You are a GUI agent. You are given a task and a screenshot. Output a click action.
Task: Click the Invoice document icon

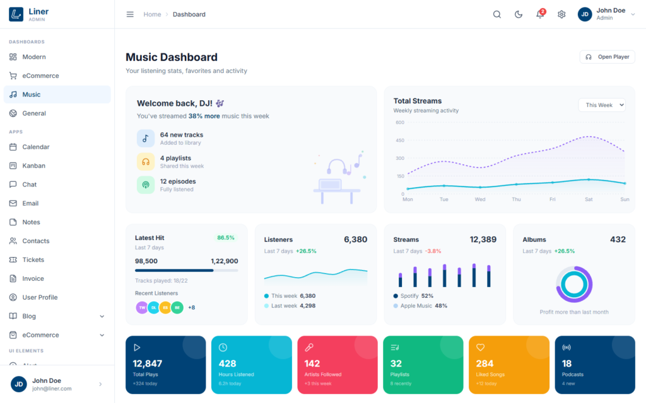click(13, 278)
